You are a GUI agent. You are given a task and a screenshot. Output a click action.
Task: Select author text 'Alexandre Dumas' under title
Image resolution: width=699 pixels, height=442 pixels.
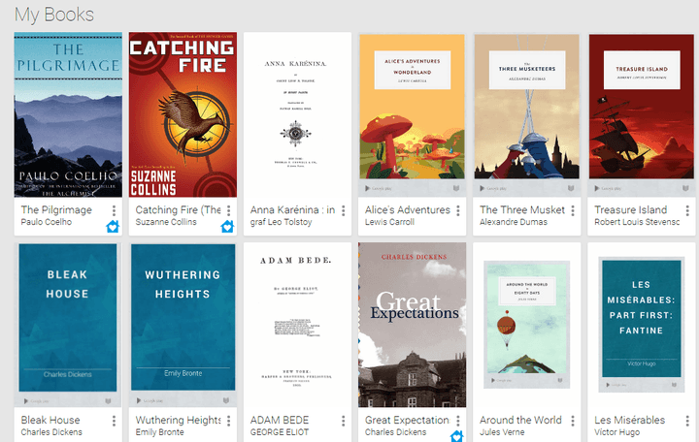click(514, 222)
